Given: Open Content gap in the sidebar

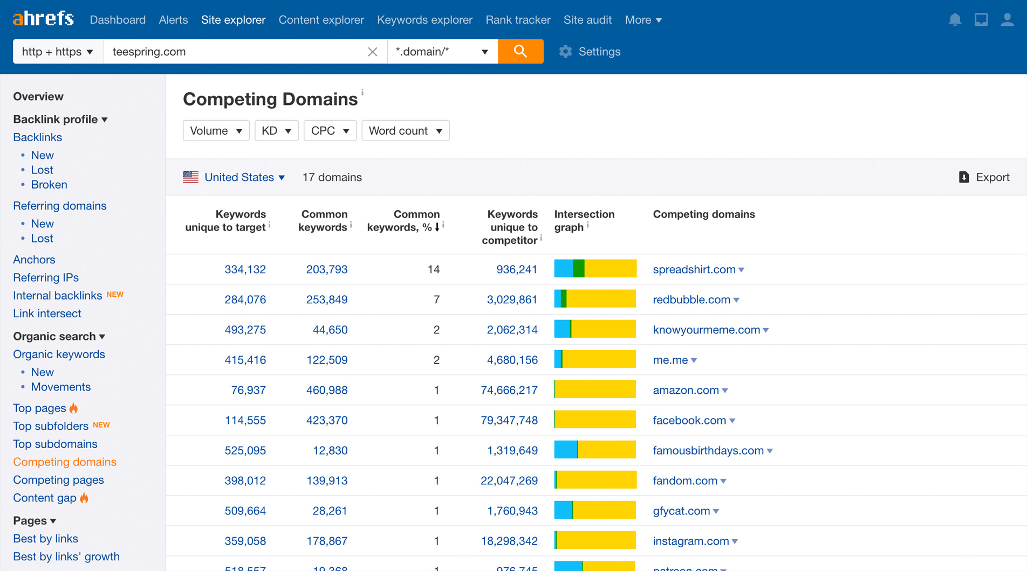Looking at the screenshot, I should (45, 498).
